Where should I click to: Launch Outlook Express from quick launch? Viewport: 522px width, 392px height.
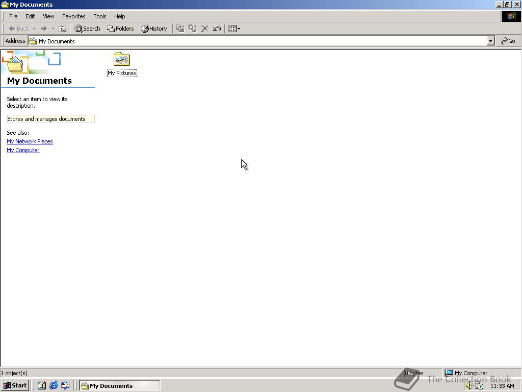pos(65,386)
